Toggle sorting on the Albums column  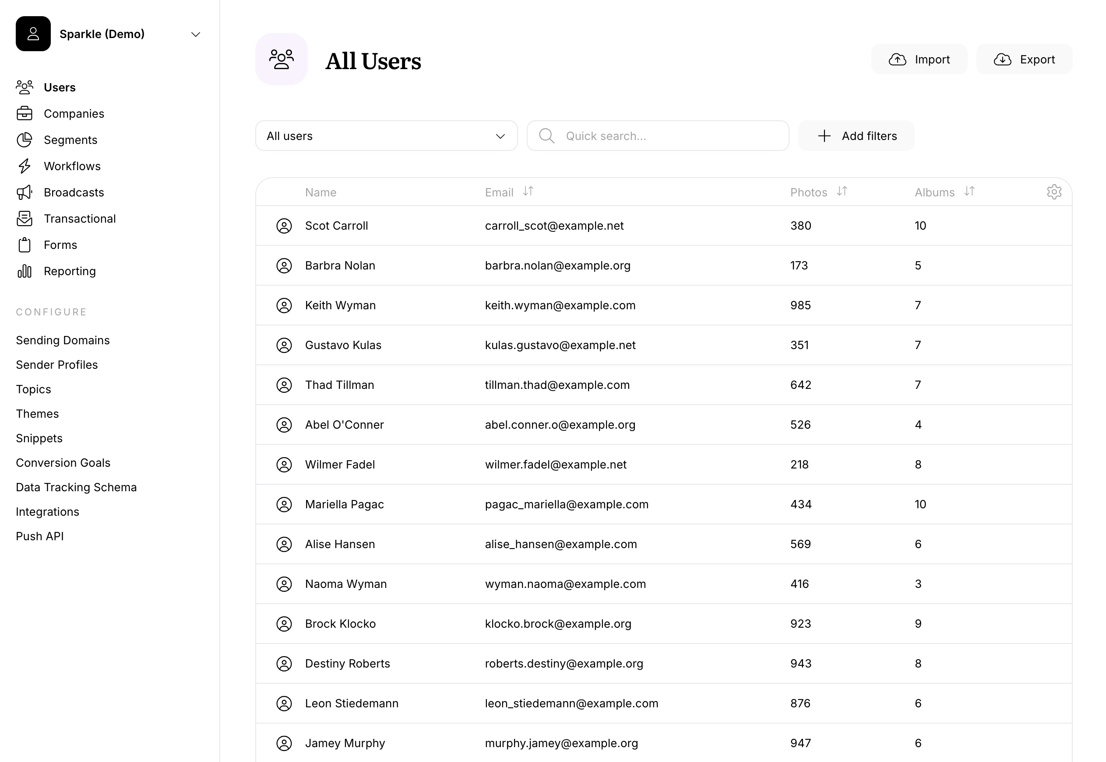click(970, 192)
